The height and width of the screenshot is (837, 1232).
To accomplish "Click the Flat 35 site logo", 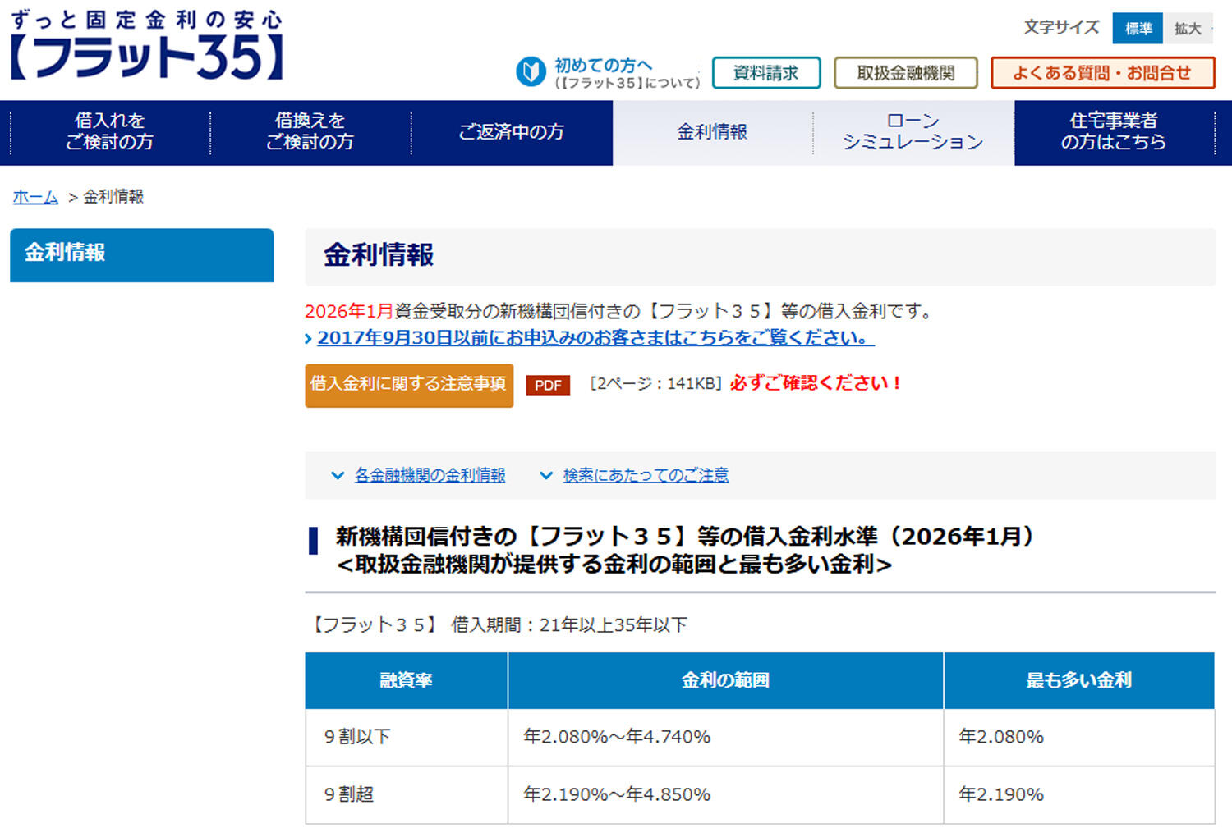I will (x=146, y=46).
